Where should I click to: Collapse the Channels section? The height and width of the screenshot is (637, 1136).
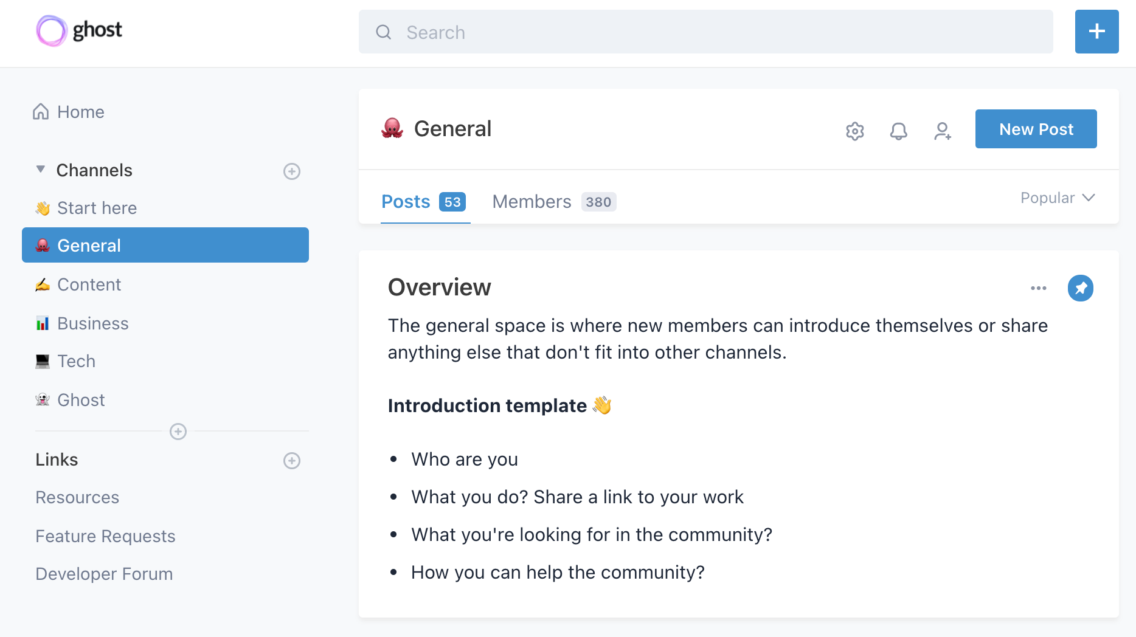coord(40,169)
